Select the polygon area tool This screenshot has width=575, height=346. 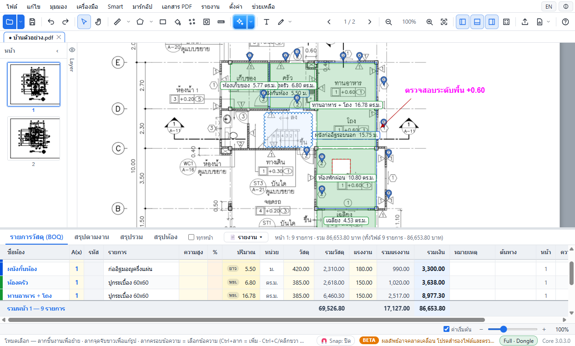[x=140, y=22]
